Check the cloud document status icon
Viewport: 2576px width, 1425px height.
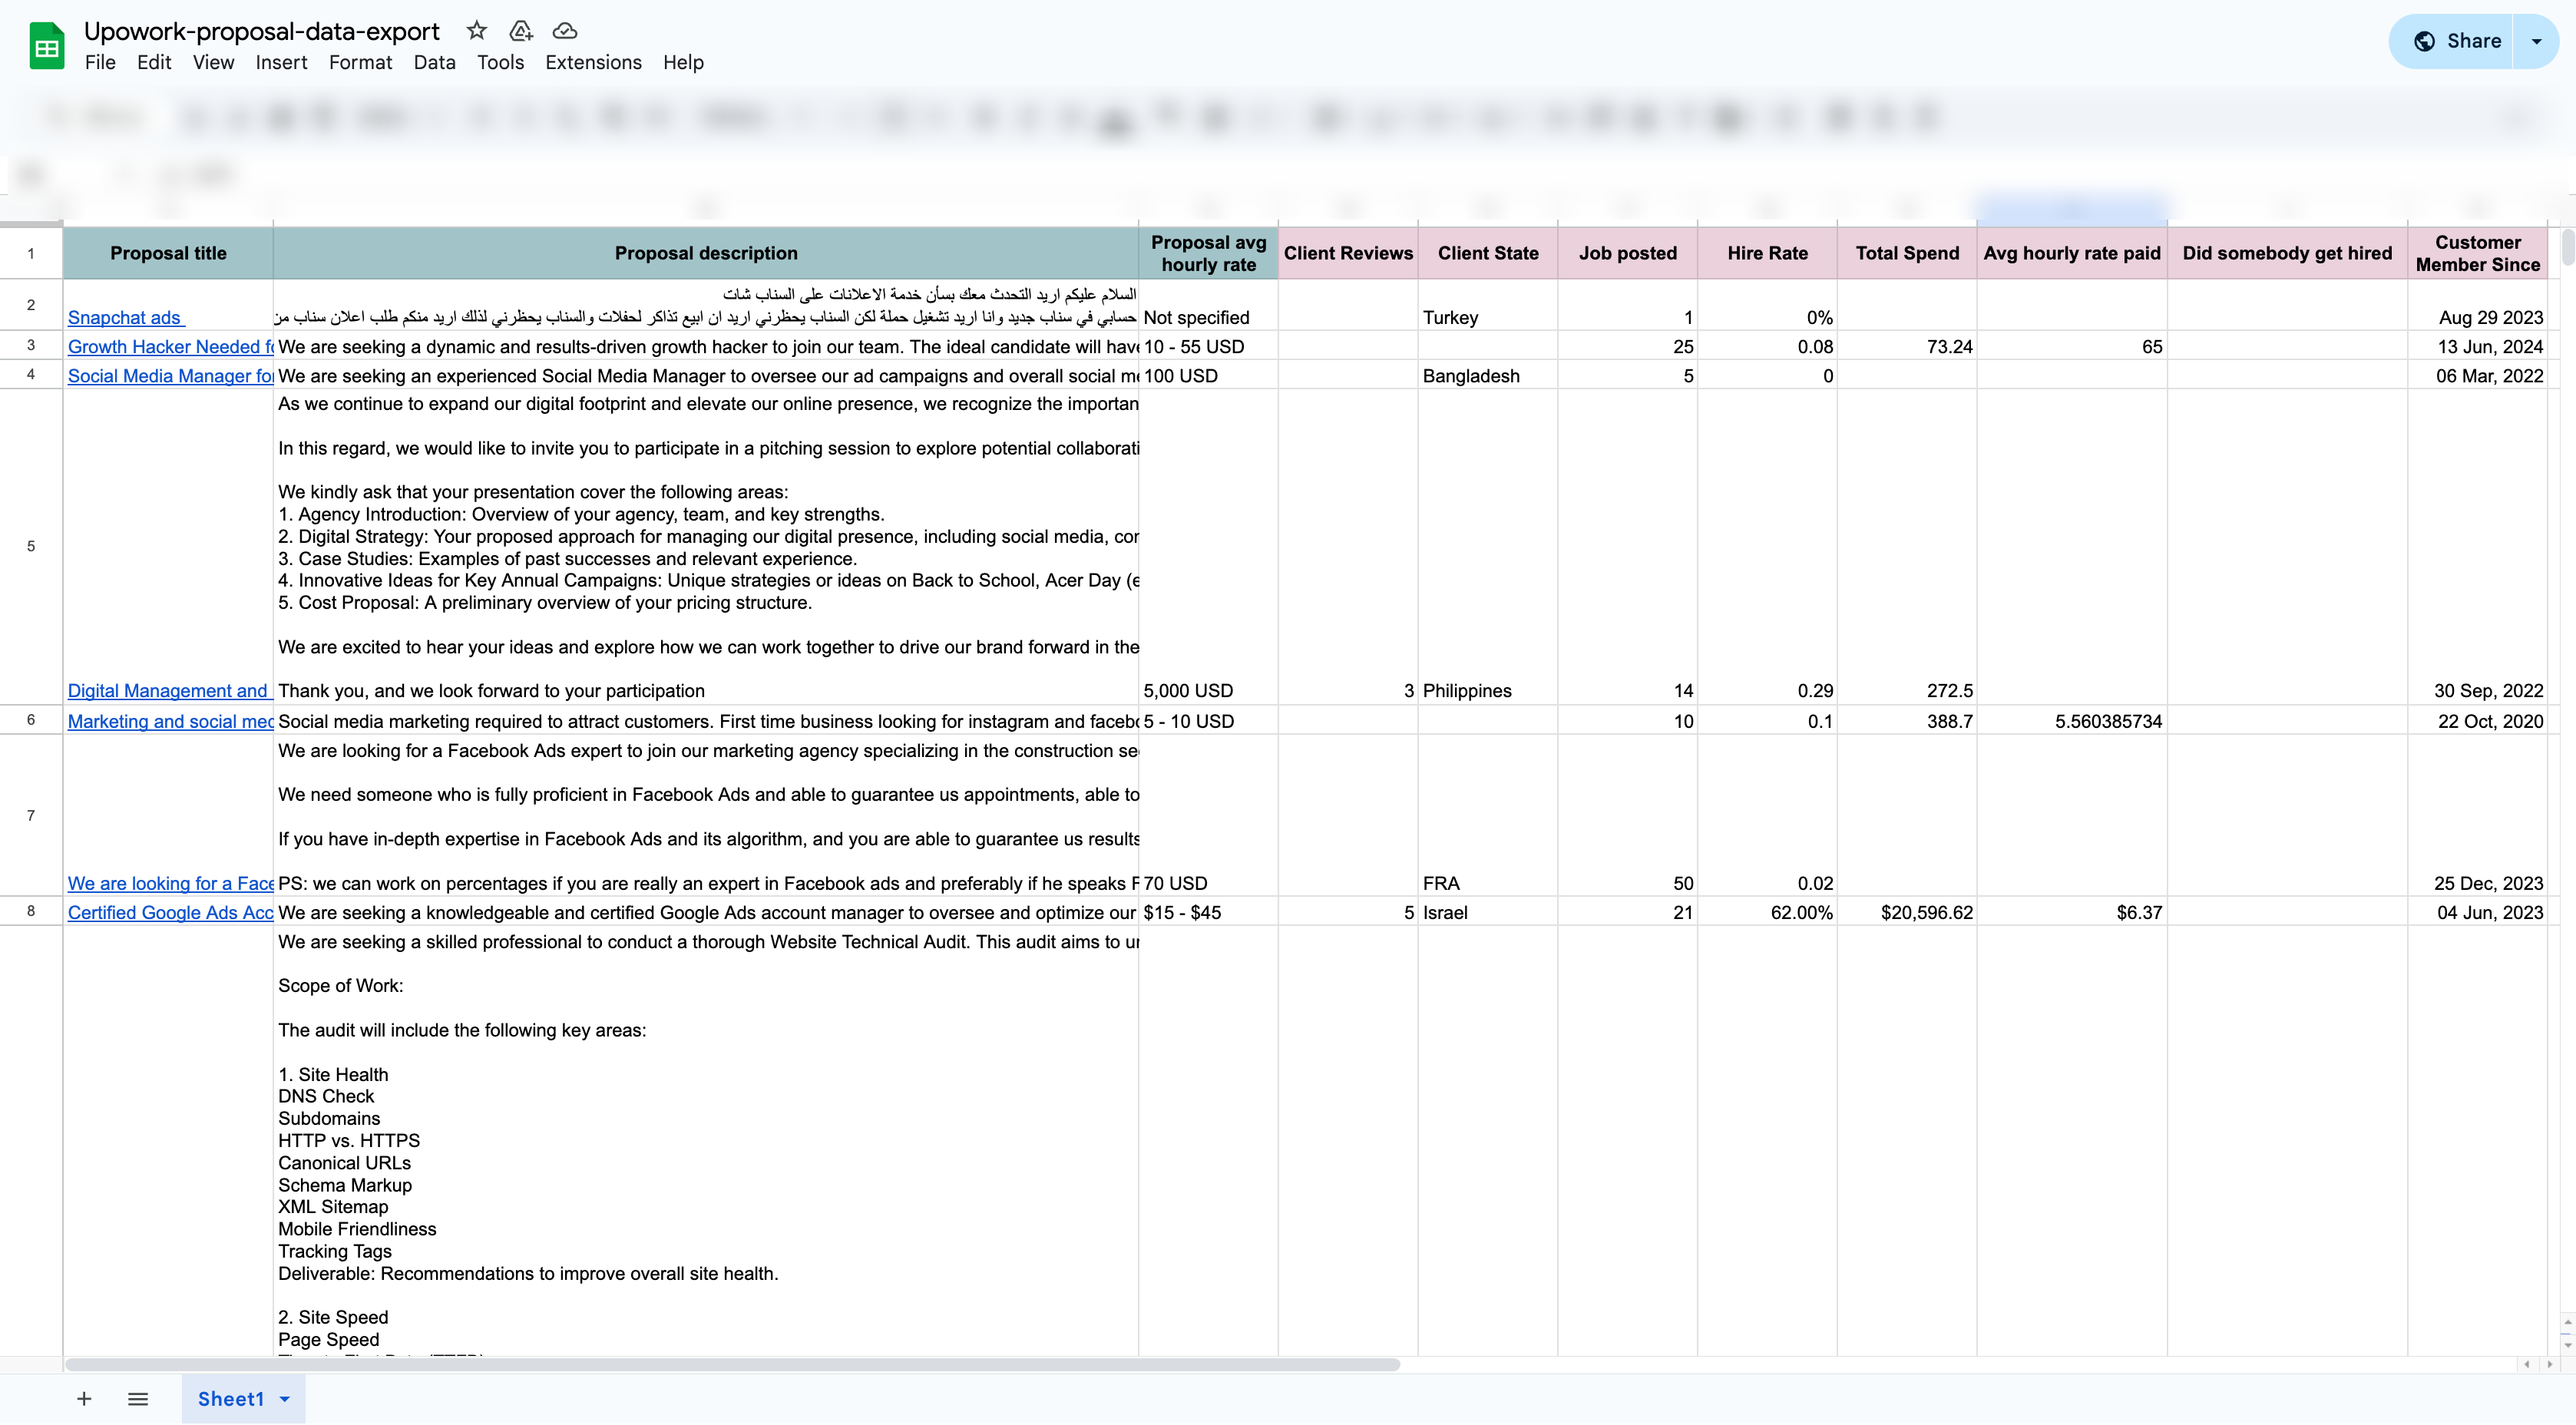565,30
